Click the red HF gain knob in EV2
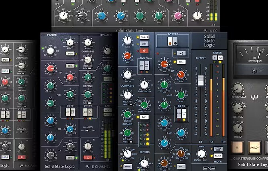 [164, 64]
